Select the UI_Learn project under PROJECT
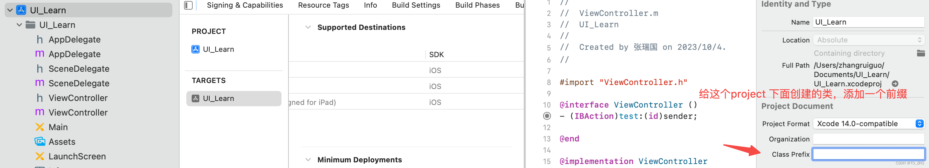929x168 pixels. coord(218,49)
